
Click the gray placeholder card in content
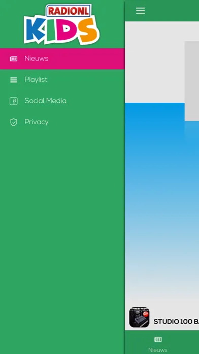pos(192,81)
